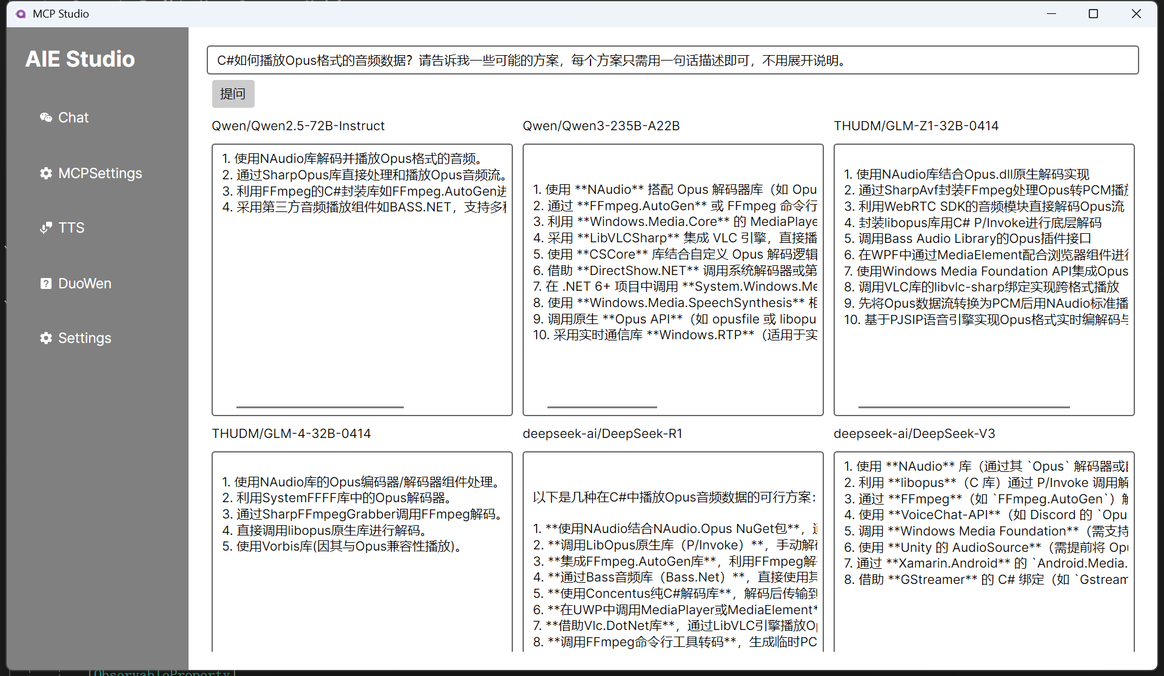Click the TTS music note icon
Image resolution: width=1164 pixels, height=676 pixels.
45,228
